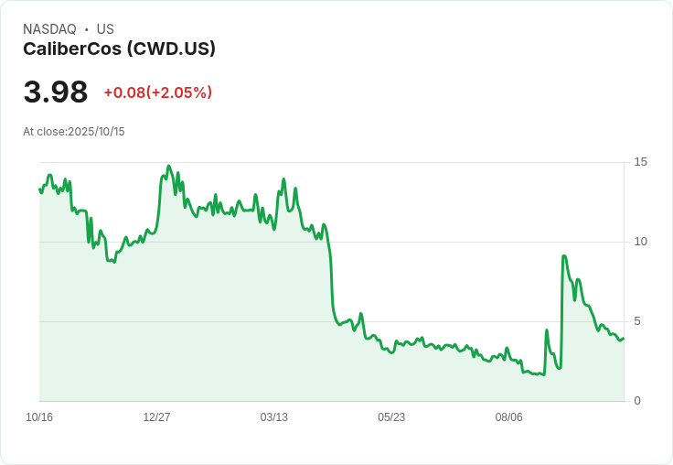This screenshot has height=465, width=673.
Task: Open the CaliberCos (CWD.US) stock title
Action: point(119,49)
